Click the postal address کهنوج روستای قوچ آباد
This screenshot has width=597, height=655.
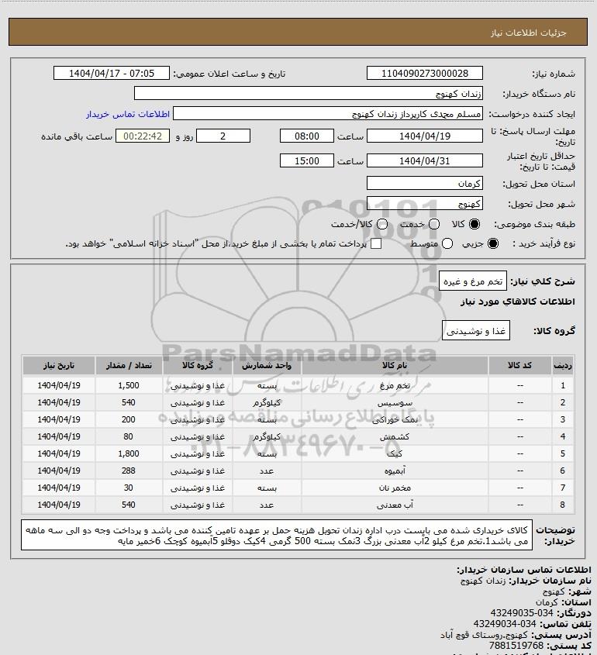coord(484,635)
